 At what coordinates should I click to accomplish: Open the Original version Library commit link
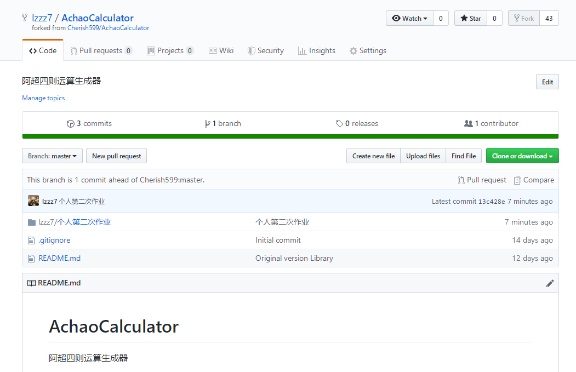(294, 258)
